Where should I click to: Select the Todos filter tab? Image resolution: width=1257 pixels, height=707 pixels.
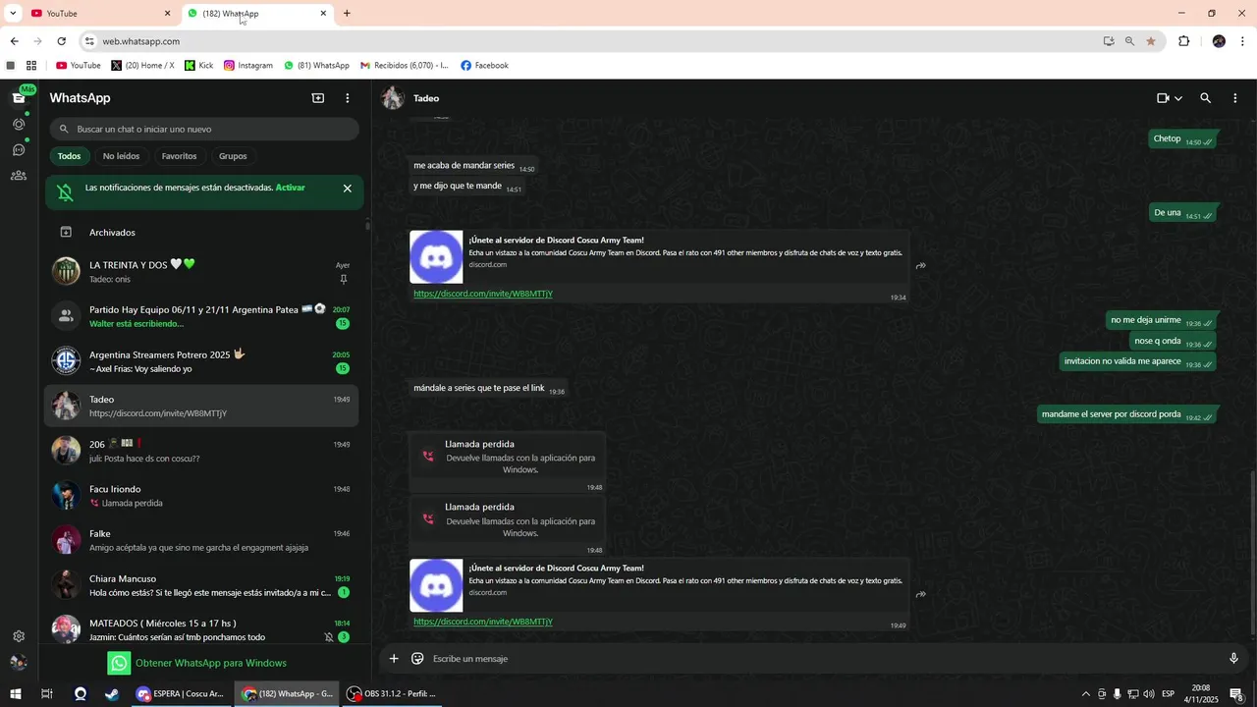(69, 156)
